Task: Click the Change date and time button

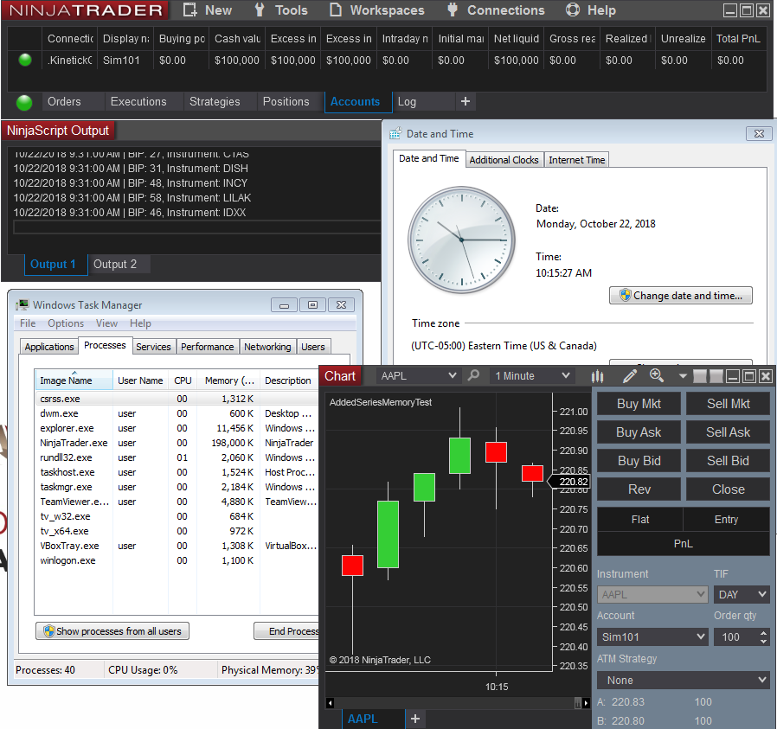Action: [681, 296]
